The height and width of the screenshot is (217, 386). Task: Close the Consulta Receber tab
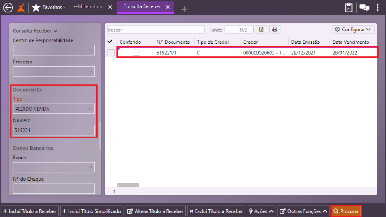(168, 7)
